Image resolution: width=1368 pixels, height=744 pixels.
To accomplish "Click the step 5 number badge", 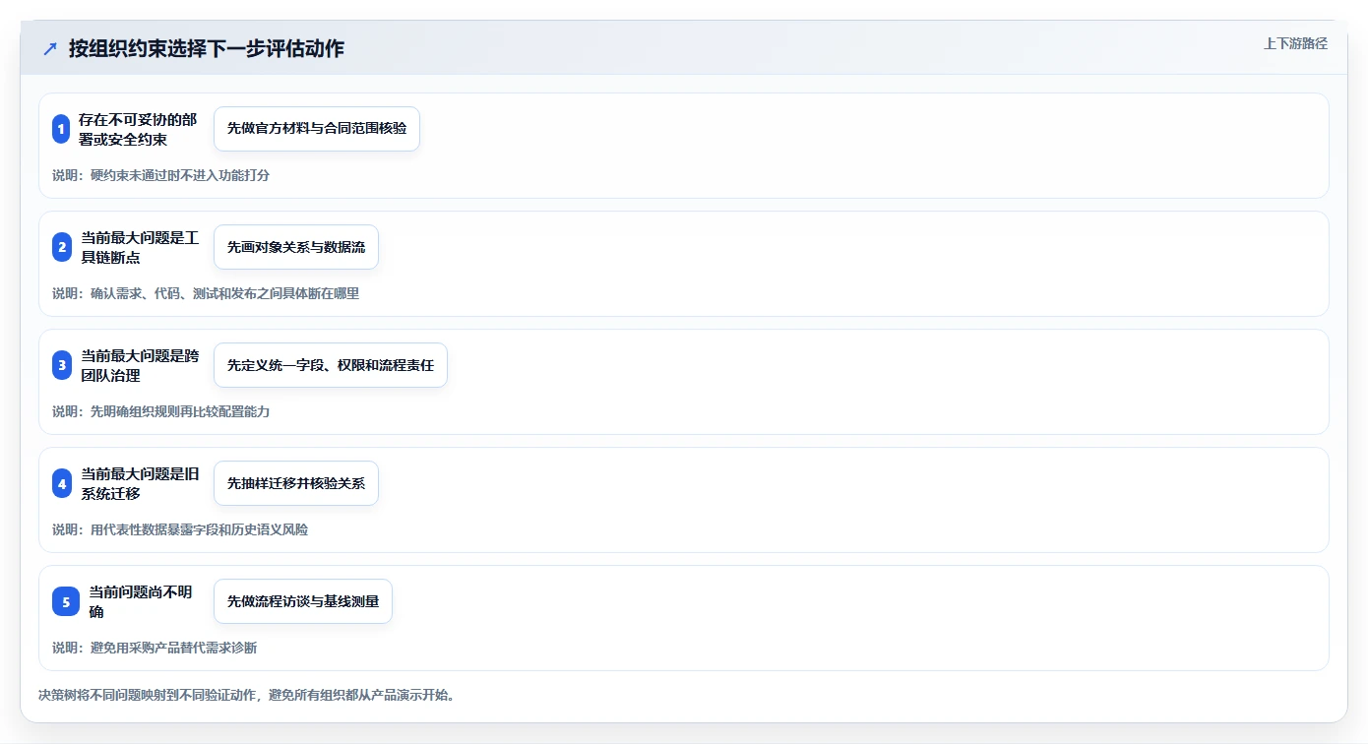I will tap(66, 601).
